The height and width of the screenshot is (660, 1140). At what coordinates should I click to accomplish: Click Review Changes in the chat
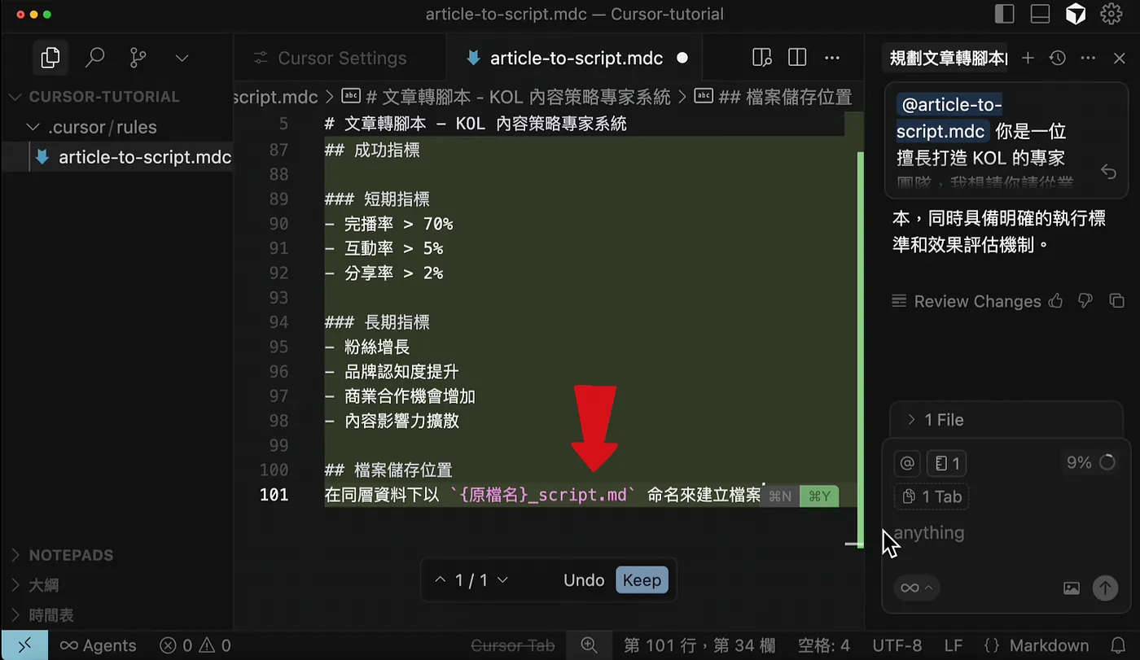pyautogui.click(x=967, y=302)
